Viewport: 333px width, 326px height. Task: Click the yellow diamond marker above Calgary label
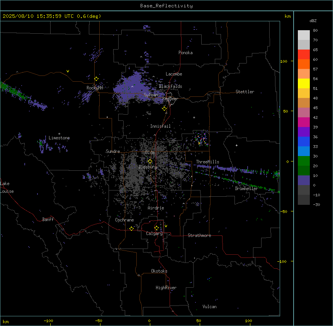[156, 228]
